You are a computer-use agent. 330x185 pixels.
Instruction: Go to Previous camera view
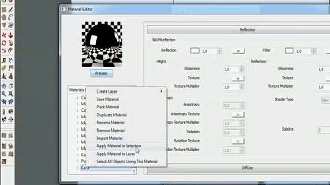[4, 102]
